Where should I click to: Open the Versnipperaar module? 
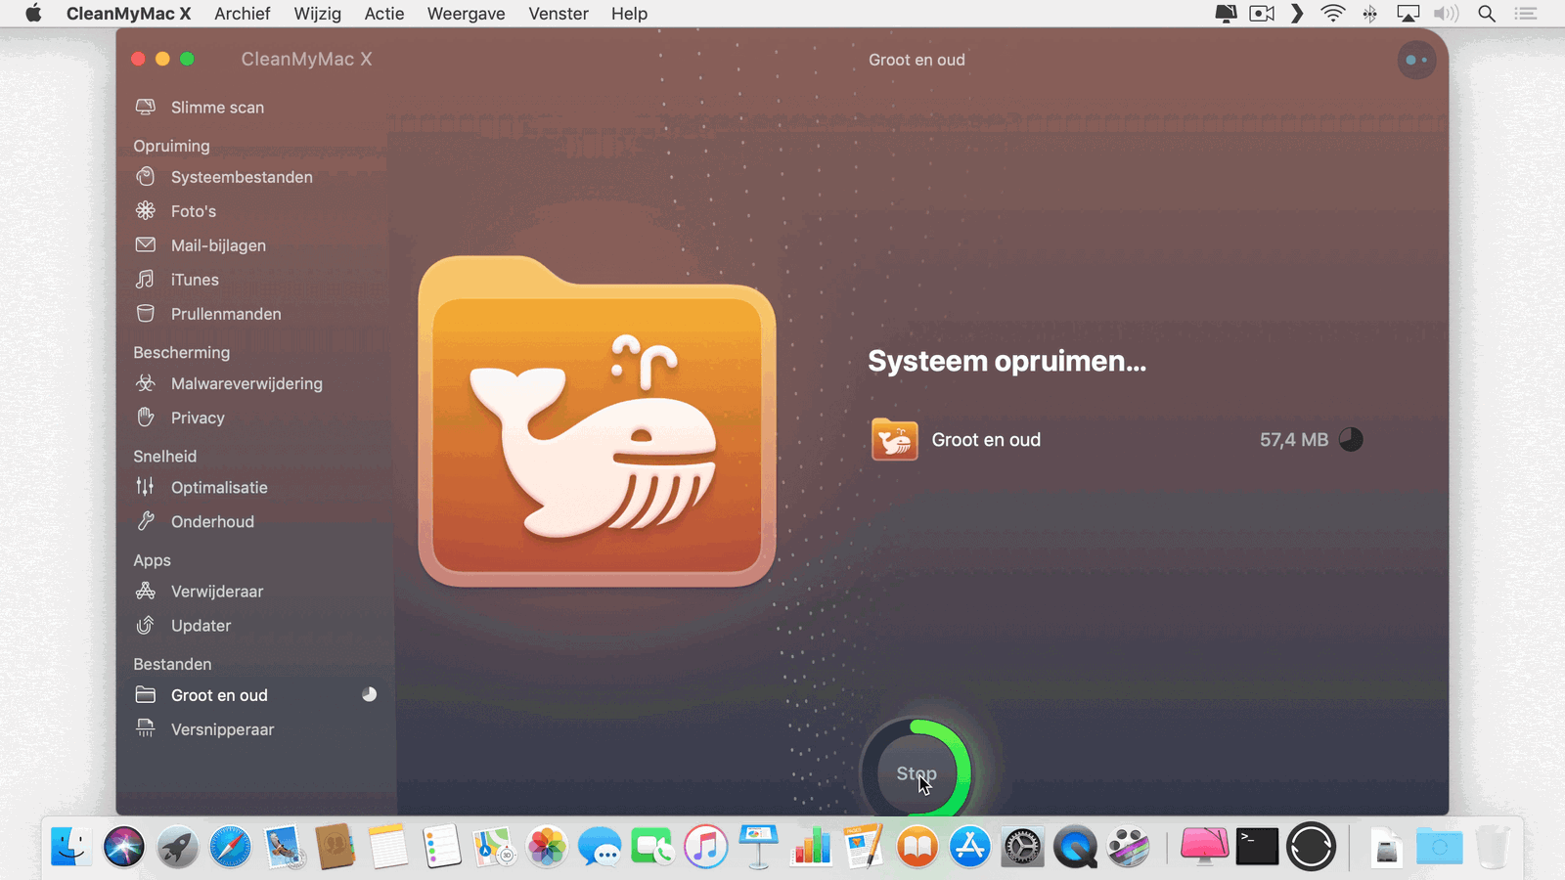(x=222, y=729)
